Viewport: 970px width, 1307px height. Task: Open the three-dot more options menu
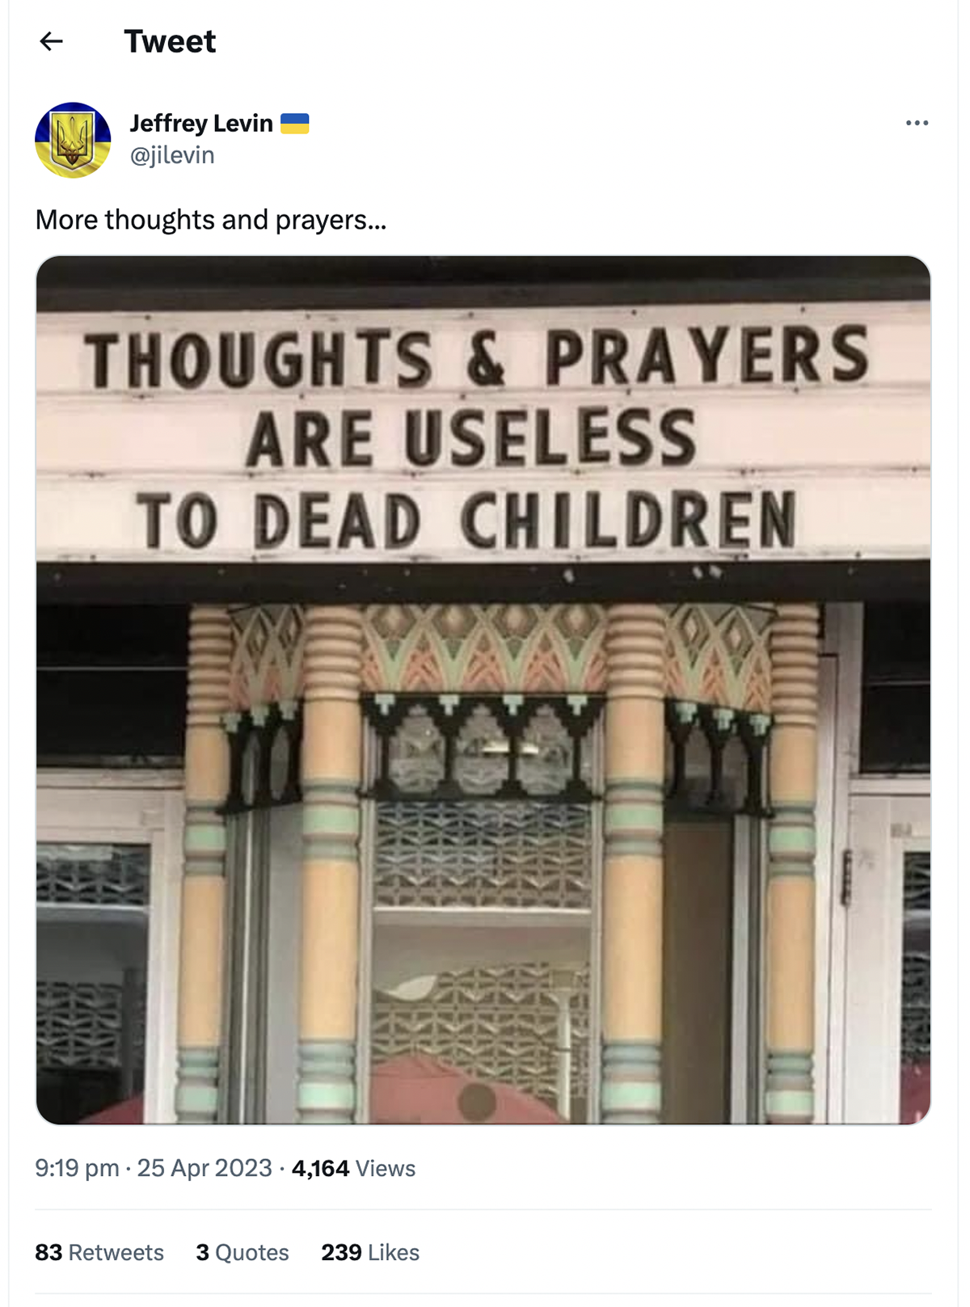(917, 123)
